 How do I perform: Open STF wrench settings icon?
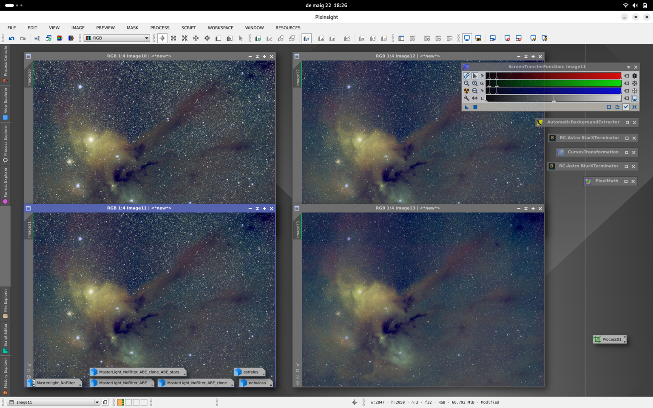[x=466, y=98]
